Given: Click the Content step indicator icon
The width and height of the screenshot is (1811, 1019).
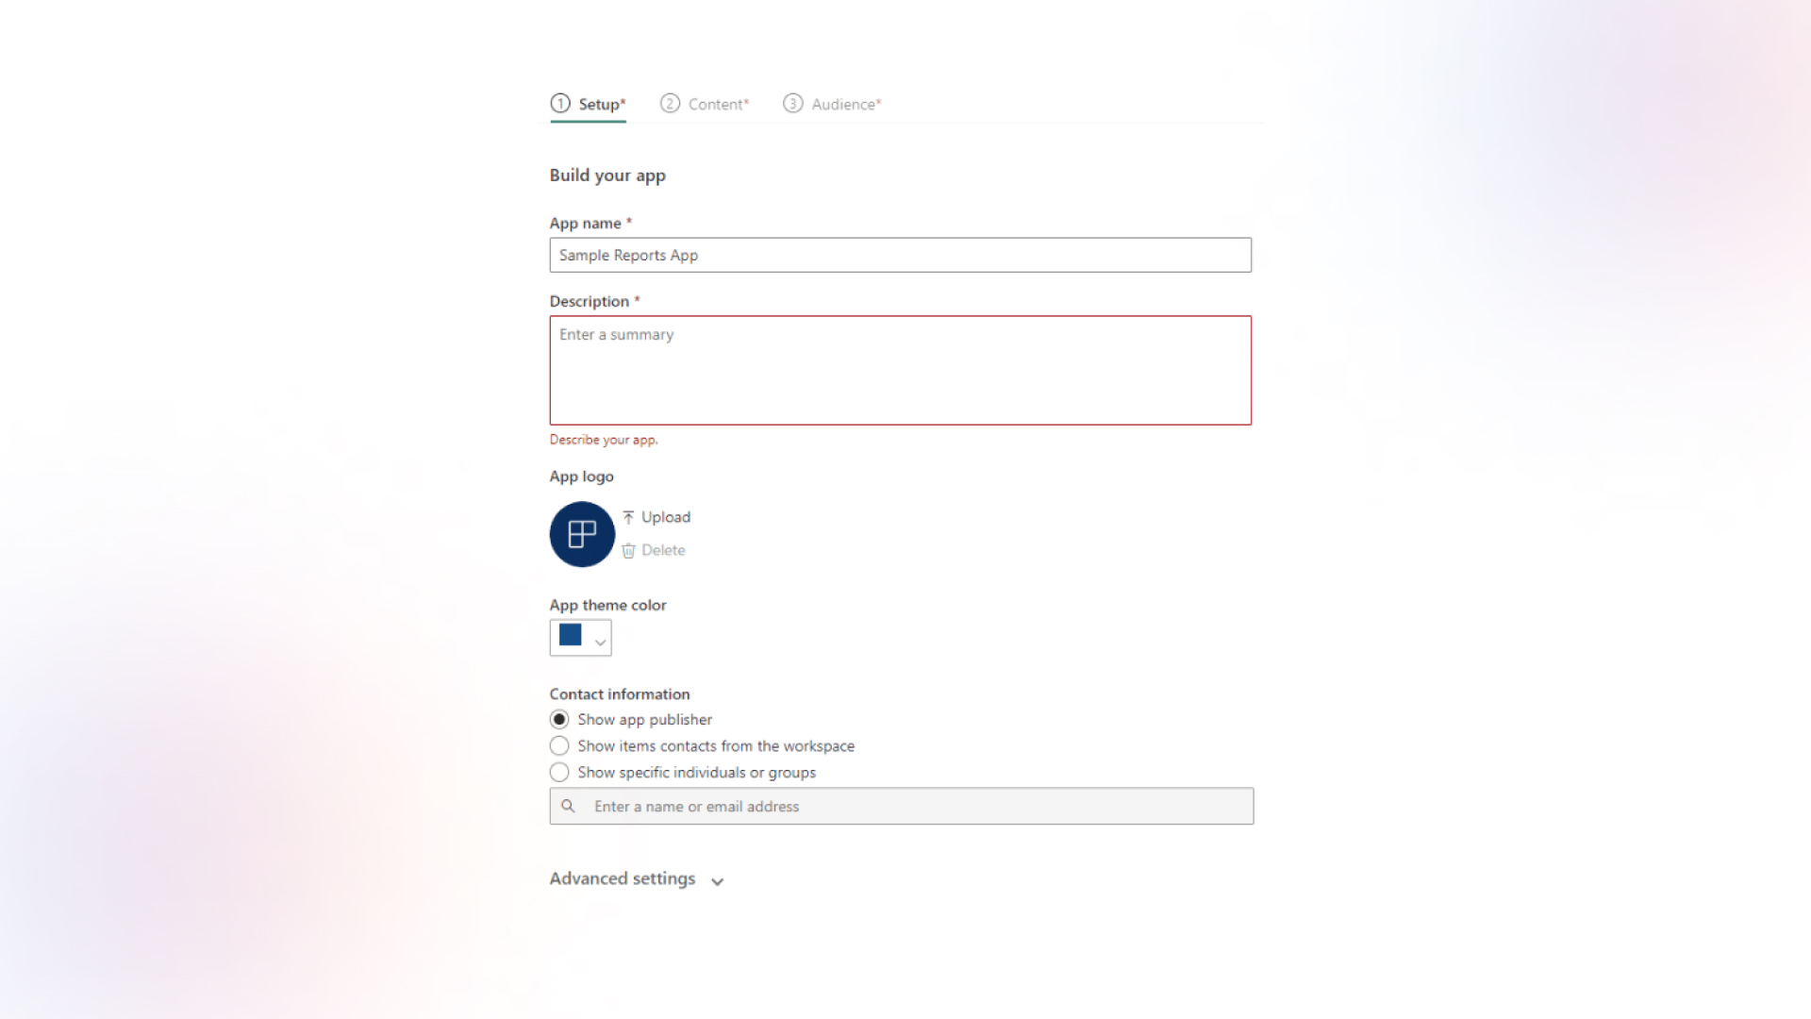Looking at the screenshot, I should click(669, 105).
